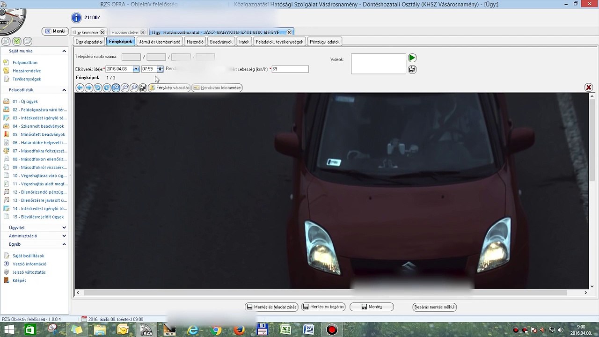The image size is (599, 337).
Task: Click Kilépés to exit
Action: tap(19, 281)
